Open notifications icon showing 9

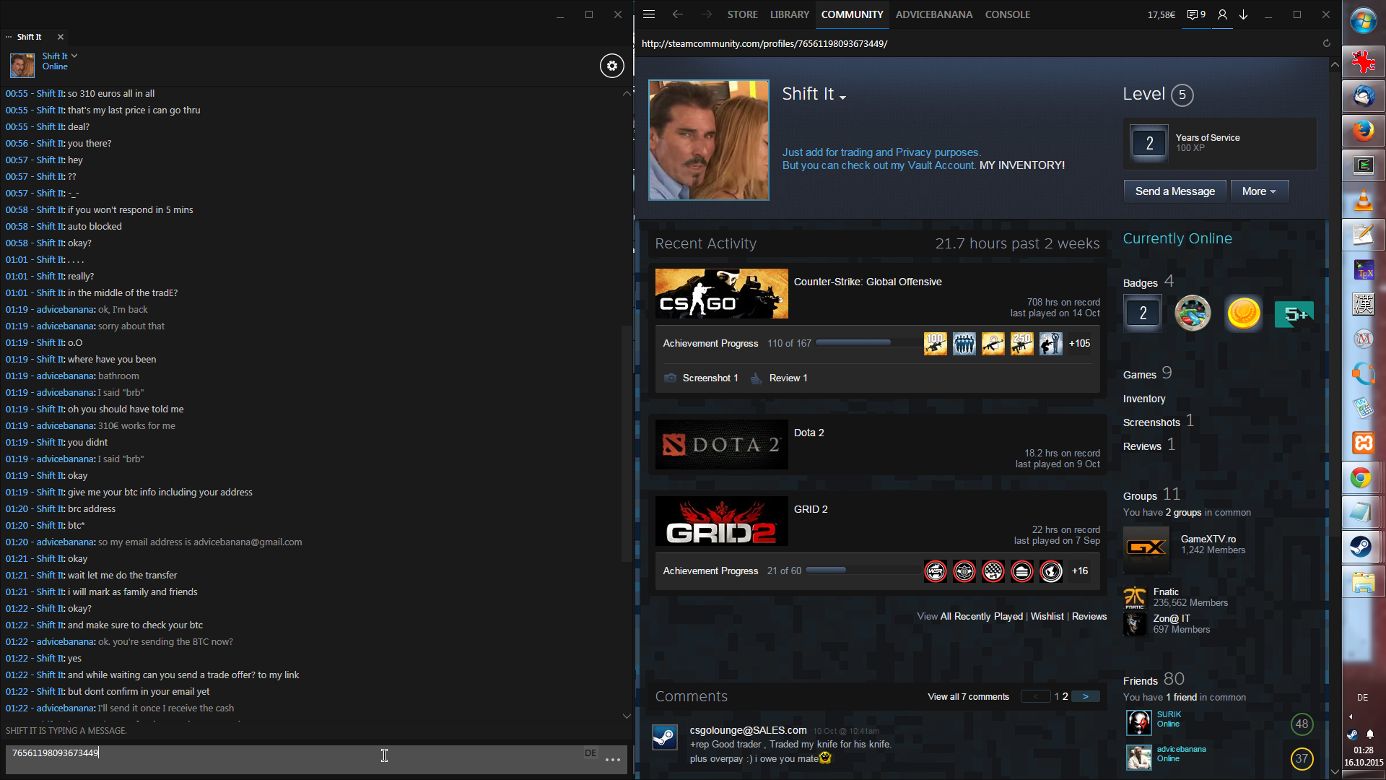(x=1196, y=14)
